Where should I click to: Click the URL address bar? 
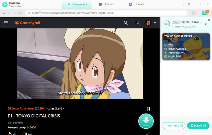[x=106, y=13]
